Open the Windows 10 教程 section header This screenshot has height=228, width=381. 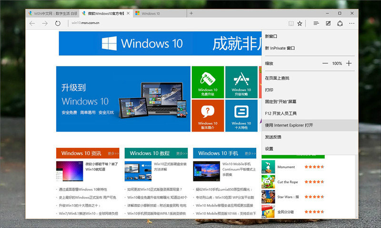pos(150,153)
